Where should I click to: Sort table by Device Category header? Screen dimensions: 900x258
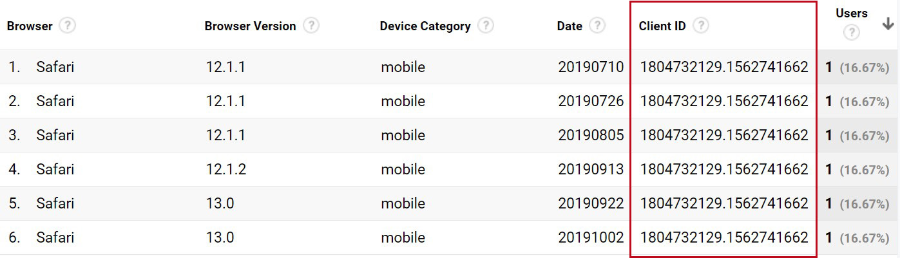click(x=425, y=26)
